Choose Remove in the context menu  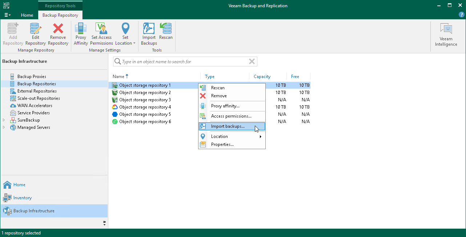click(x=232, y=96)
